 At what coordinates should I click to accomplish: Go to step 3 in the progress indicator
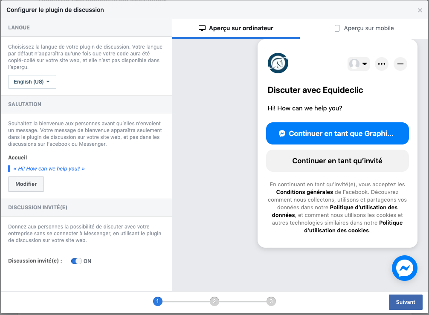[x=271, y=301]
